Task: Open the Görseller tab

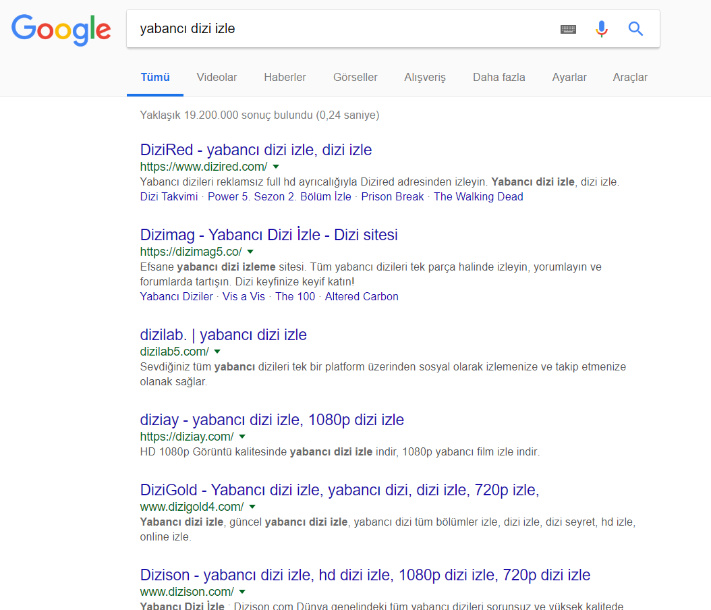Action: click(x=355, y=77)
